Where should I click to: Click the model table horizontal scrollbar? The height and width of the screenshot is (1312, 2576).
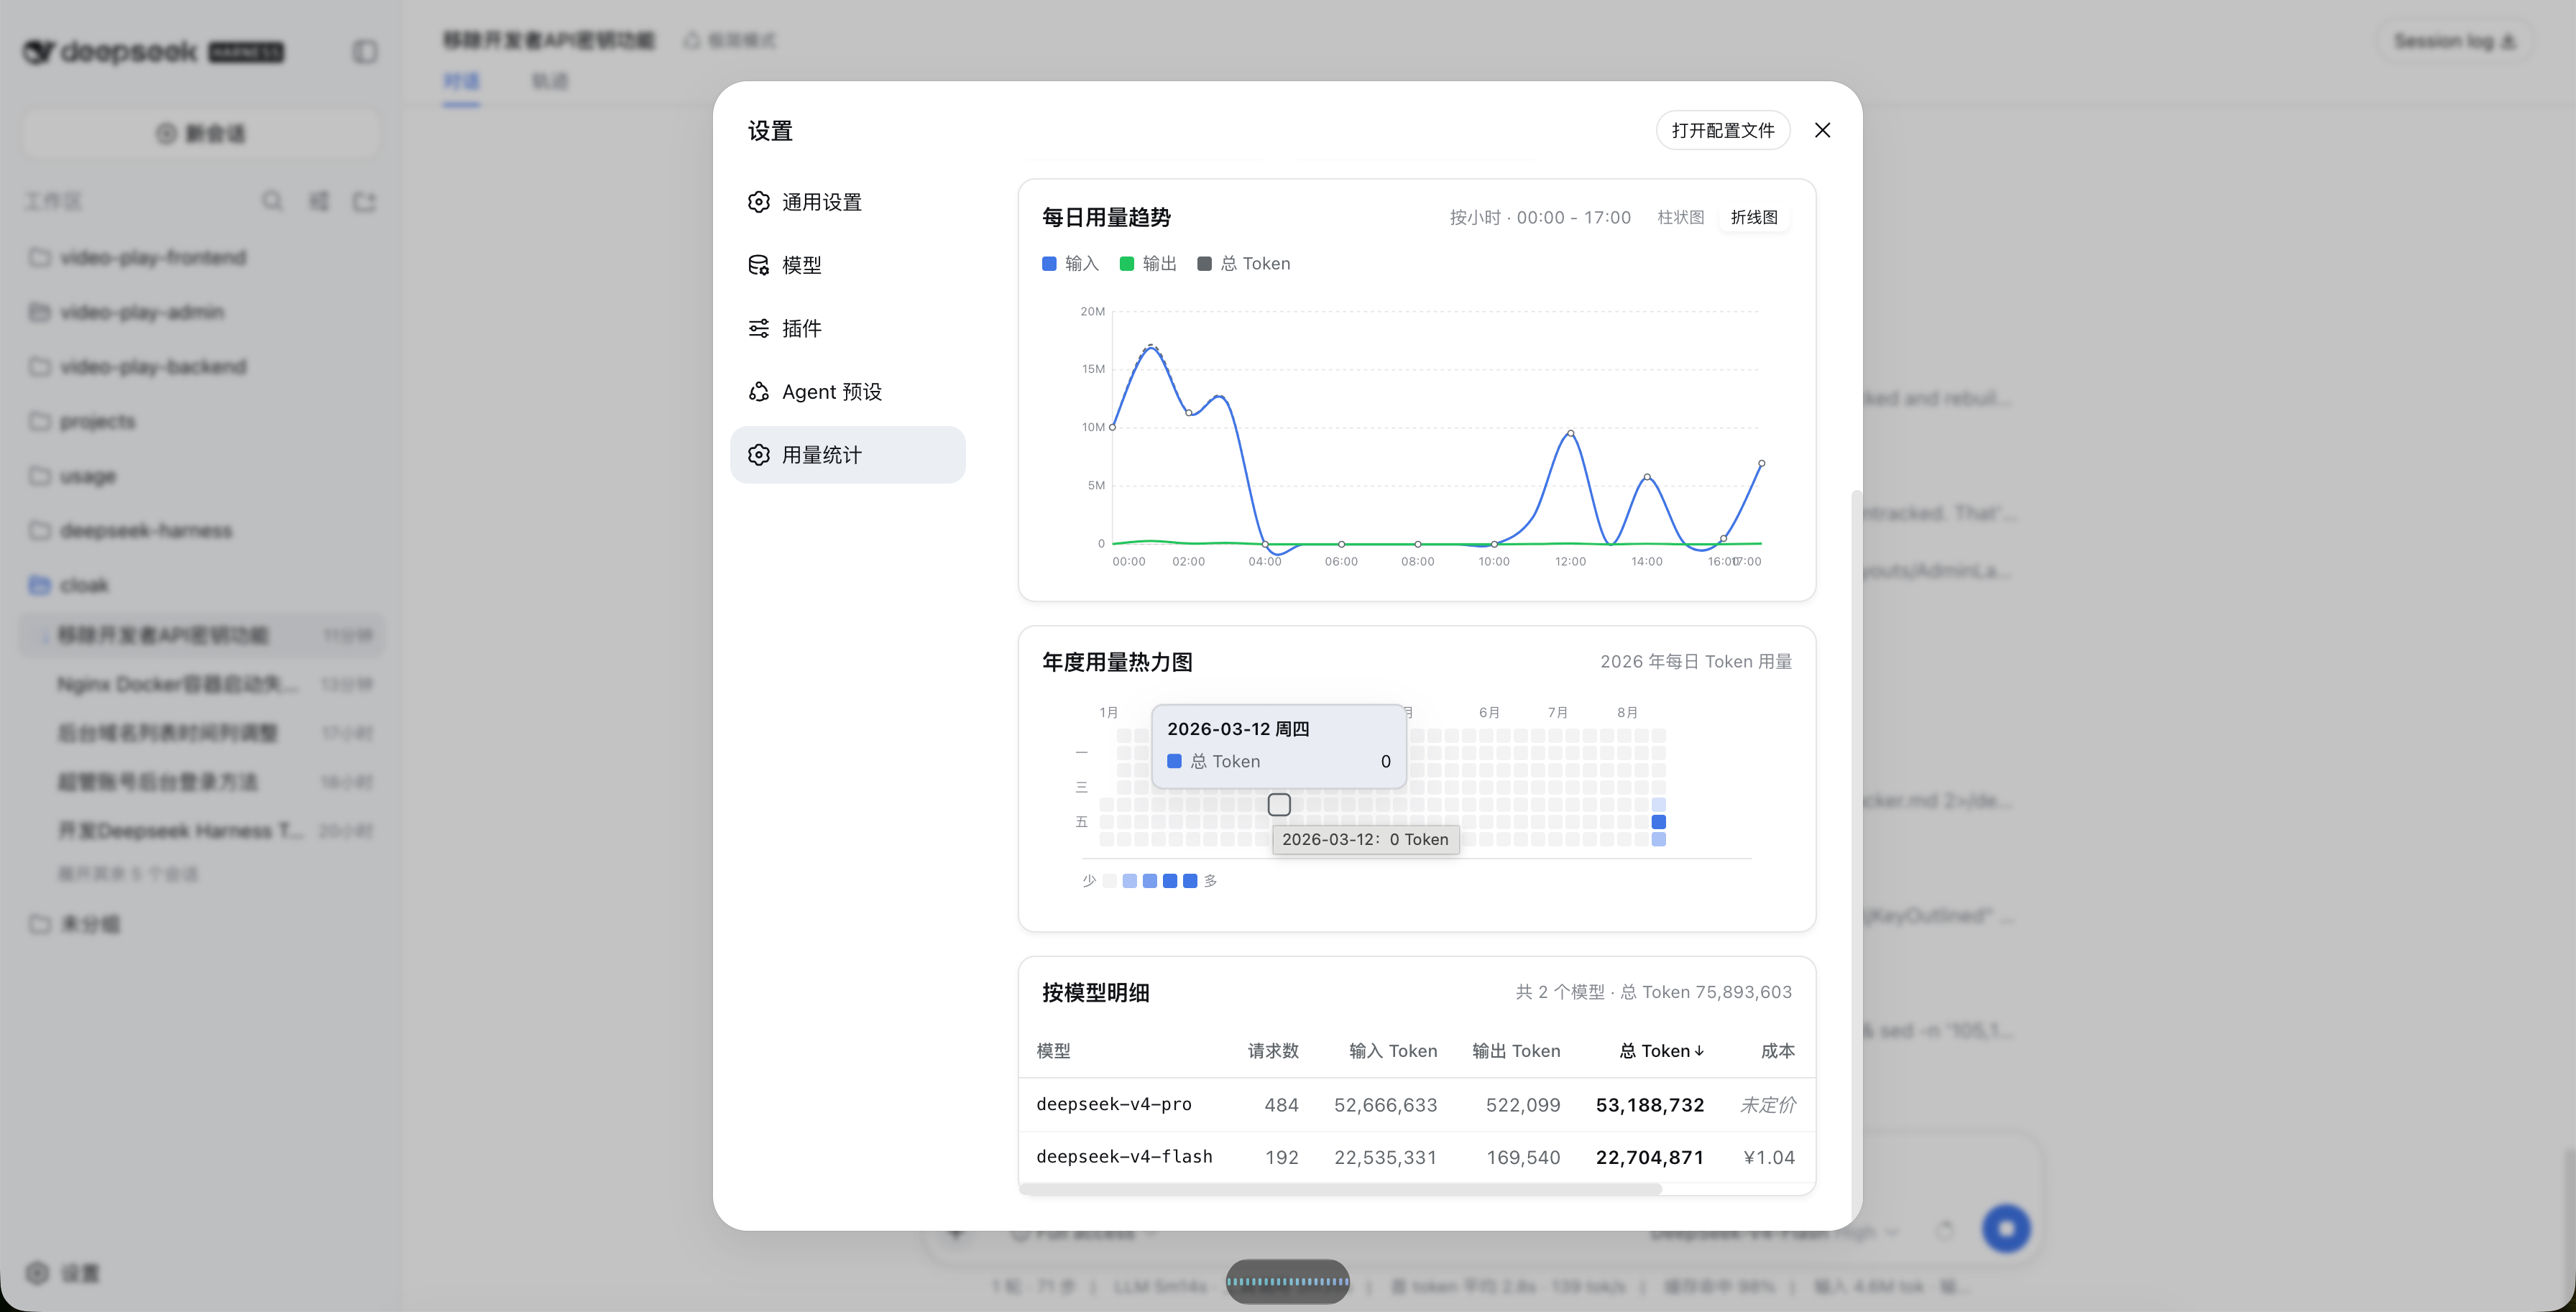(1340, 1189)
